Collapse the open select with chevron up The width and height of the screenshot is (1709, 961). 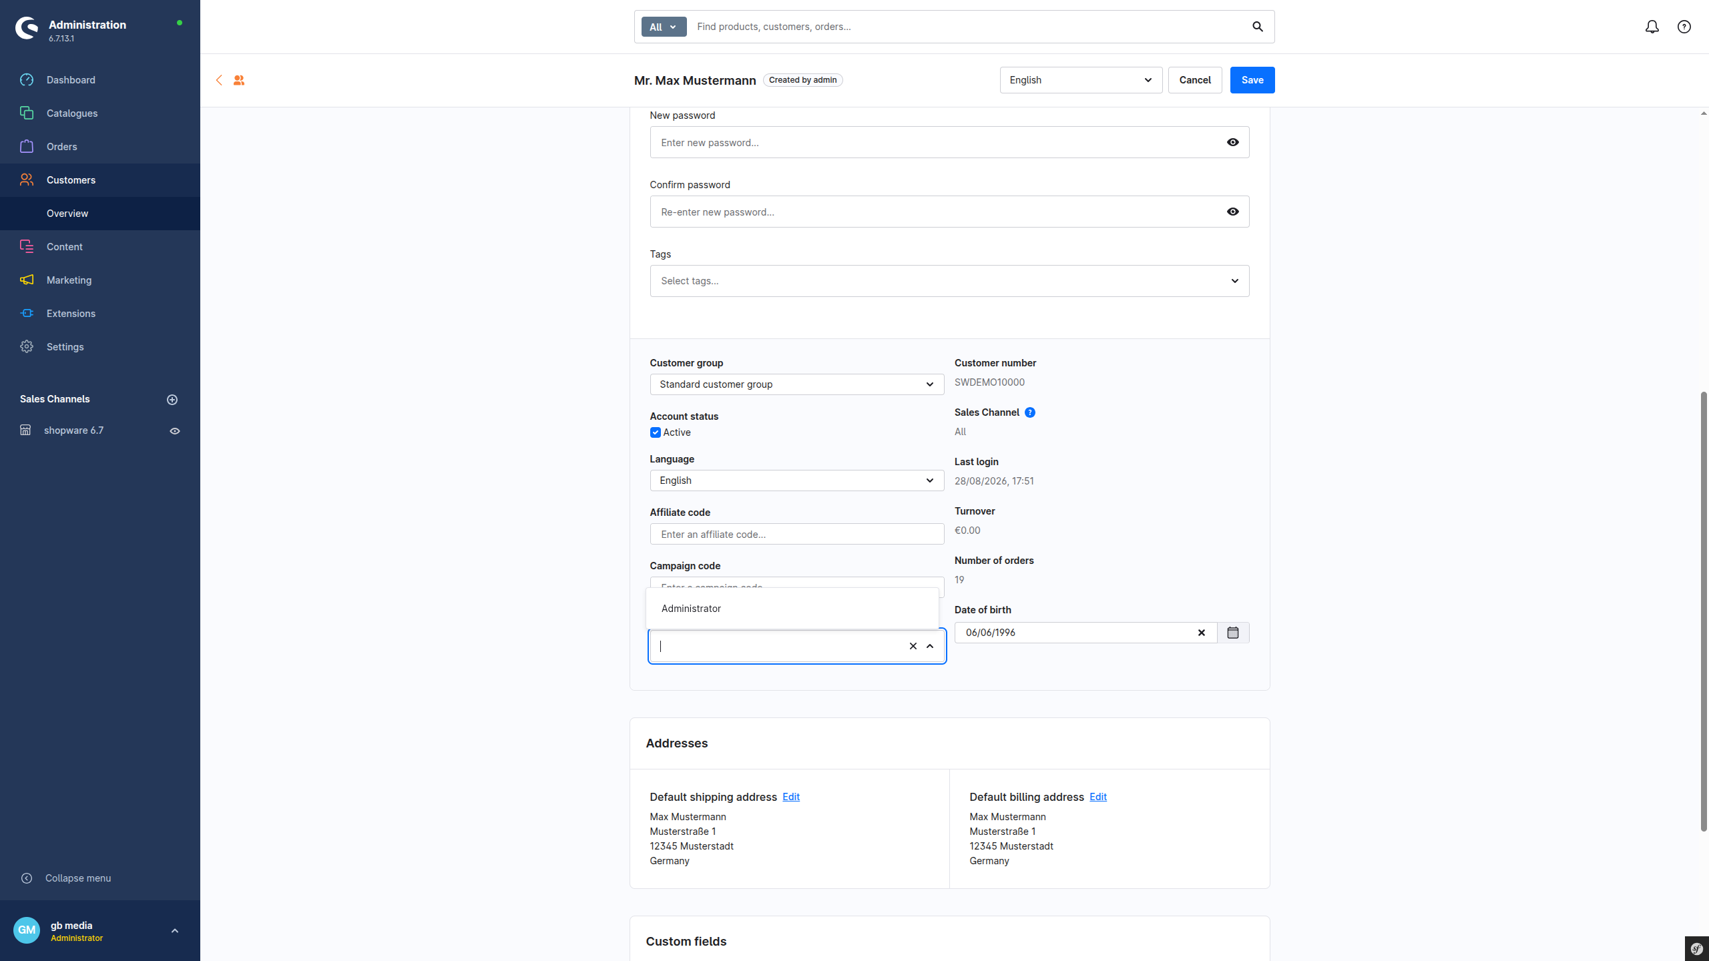930,646
